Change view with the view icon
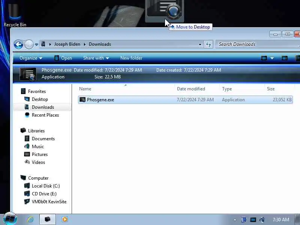 click(x=264, y=58)
